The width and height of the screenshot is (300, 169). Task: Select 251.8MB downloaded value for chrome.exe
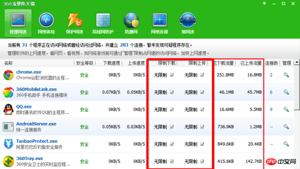click(225, 75)
